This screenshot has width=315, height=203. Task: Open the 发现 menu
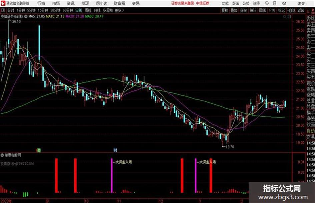(x=85, y=3)
